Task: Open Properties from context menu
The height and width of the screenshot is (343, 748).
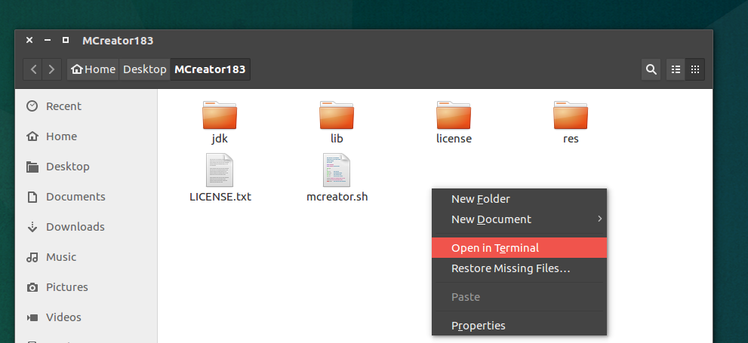Action: coord(519,326)
